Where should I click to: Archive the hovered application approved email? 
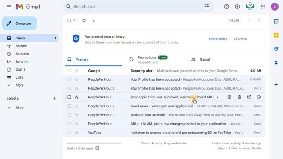pyautogui.click(x=229, y=97)
